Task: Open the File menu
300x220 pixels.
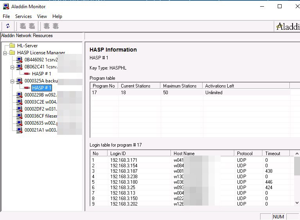Action: coord(6,16)
